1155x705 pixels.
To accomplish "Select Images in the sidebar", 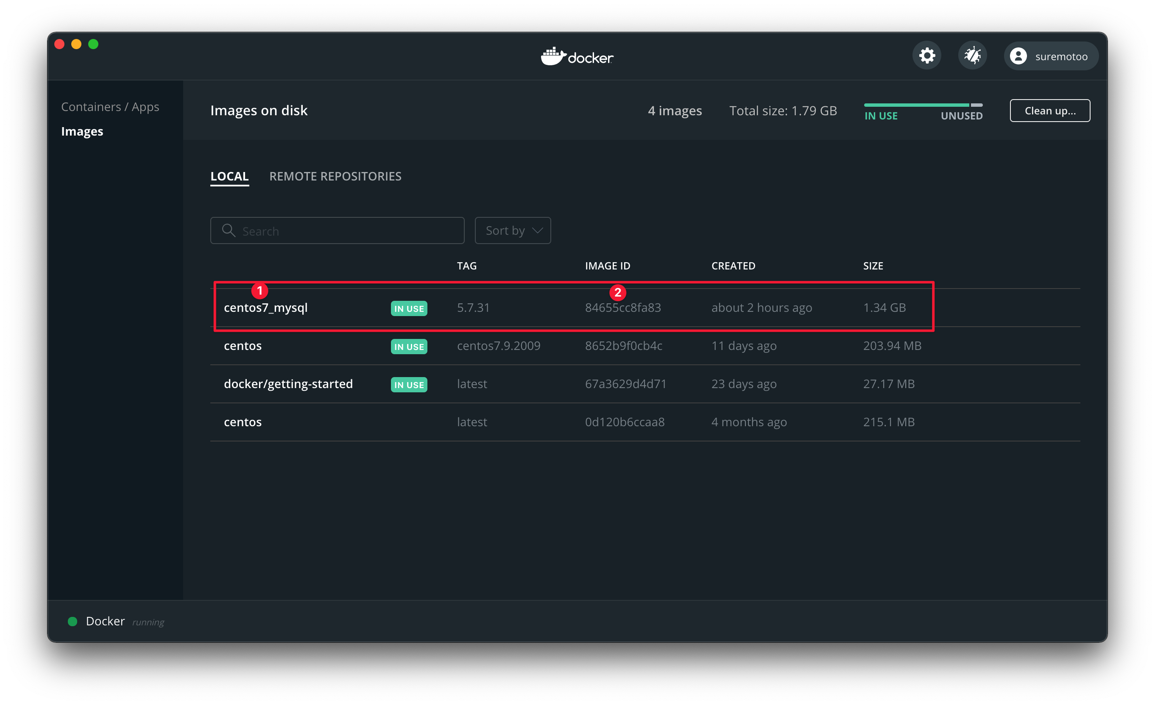I will click(82, 132).
